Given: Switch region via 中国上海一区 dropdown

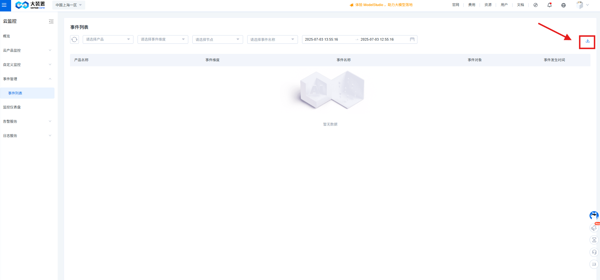Looking at the screenshot, I should [68, 5].
